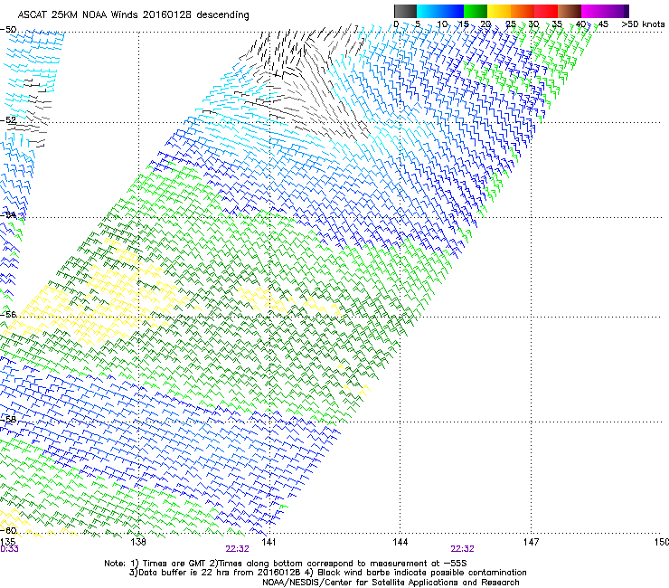Click the '30' legend scale label
669x588 pixels.
[533, 24]
